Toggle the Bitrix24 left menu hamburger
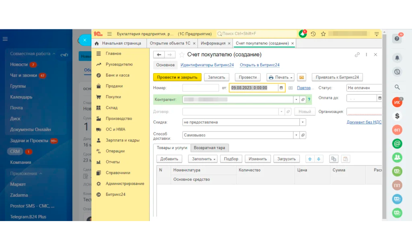The width and height of the screenshot is (412, 250). (5, 39)
